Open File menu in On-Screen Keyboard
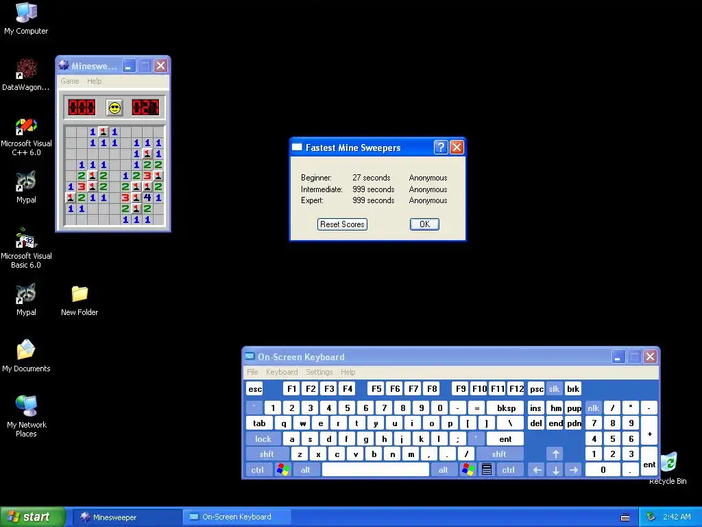Image resolution: width=702 pixels, height=527 pixels. [252, 372]
